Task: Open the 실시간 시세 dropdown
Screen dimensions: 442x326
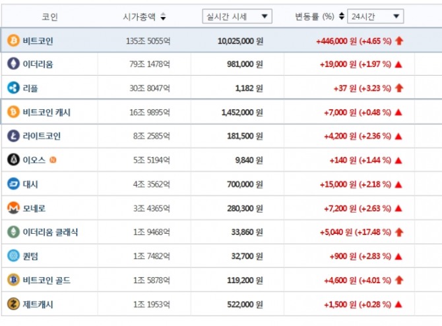Action: click(x=237, y=16)
